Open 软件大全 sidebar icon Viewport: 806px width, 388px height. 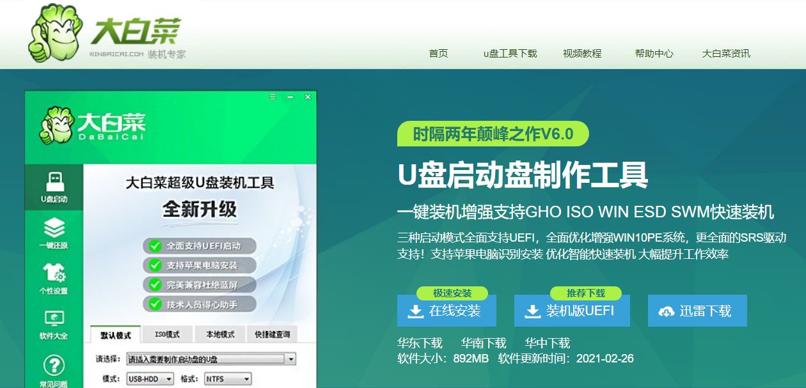(54, 324)
